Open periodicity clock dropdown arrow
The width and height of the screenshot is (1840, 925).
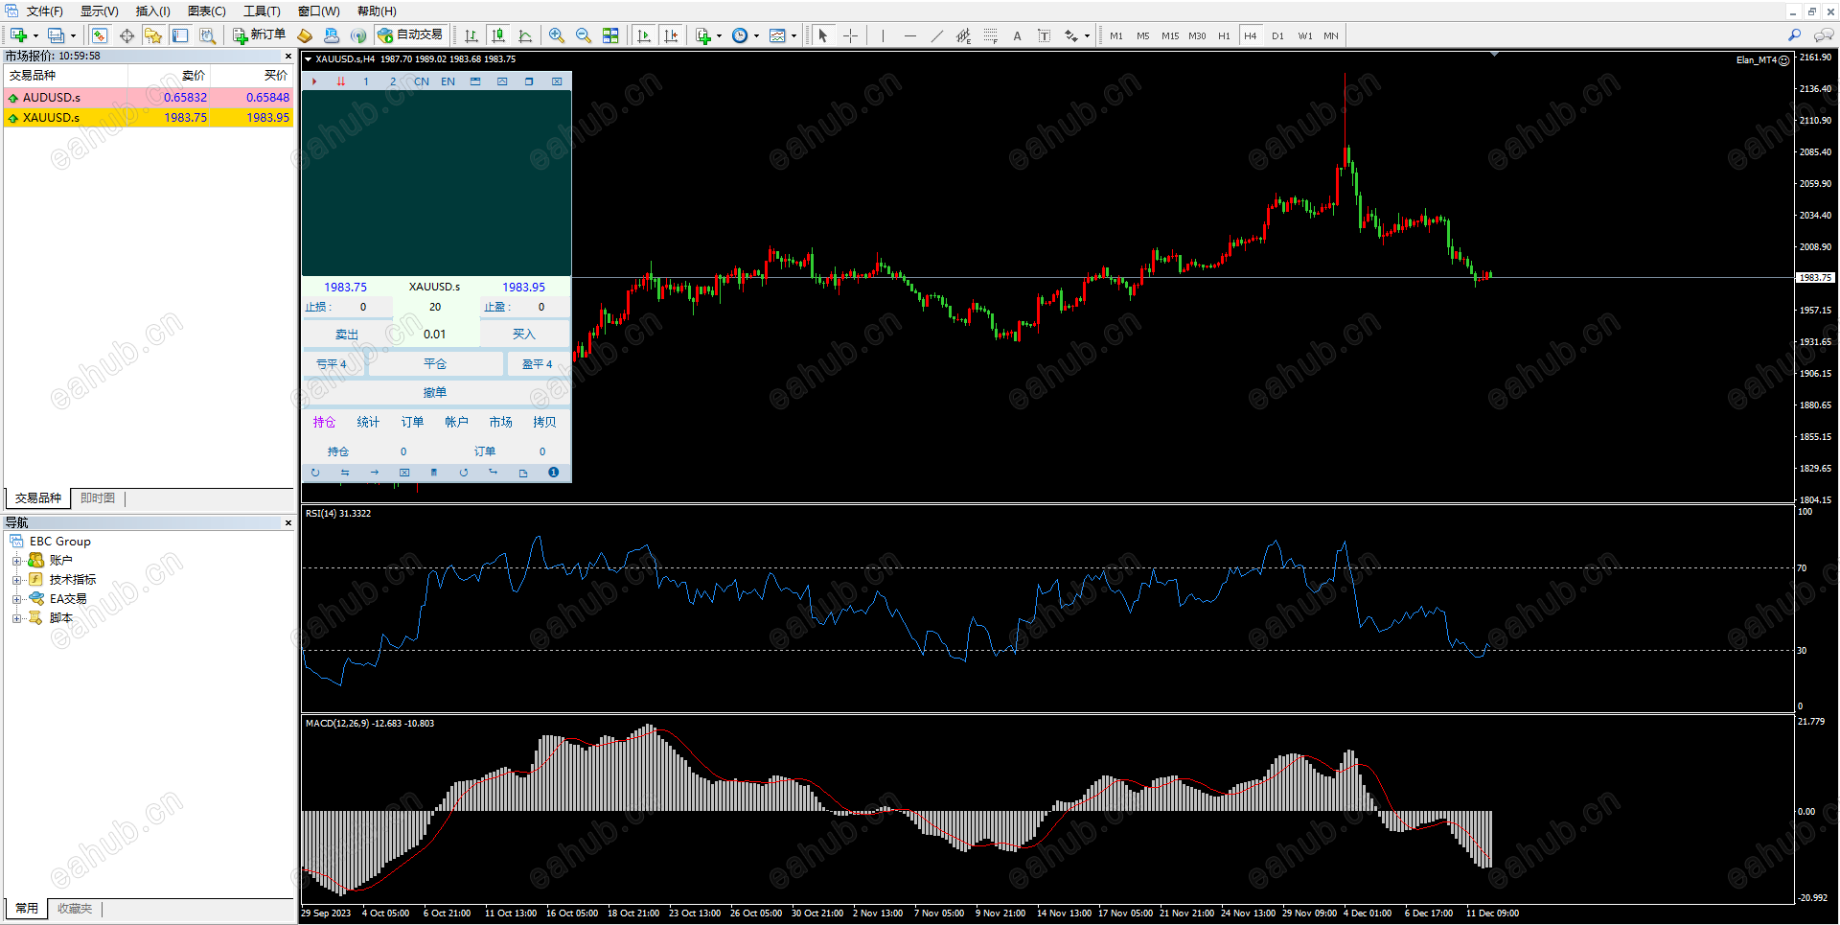point(757,36)
